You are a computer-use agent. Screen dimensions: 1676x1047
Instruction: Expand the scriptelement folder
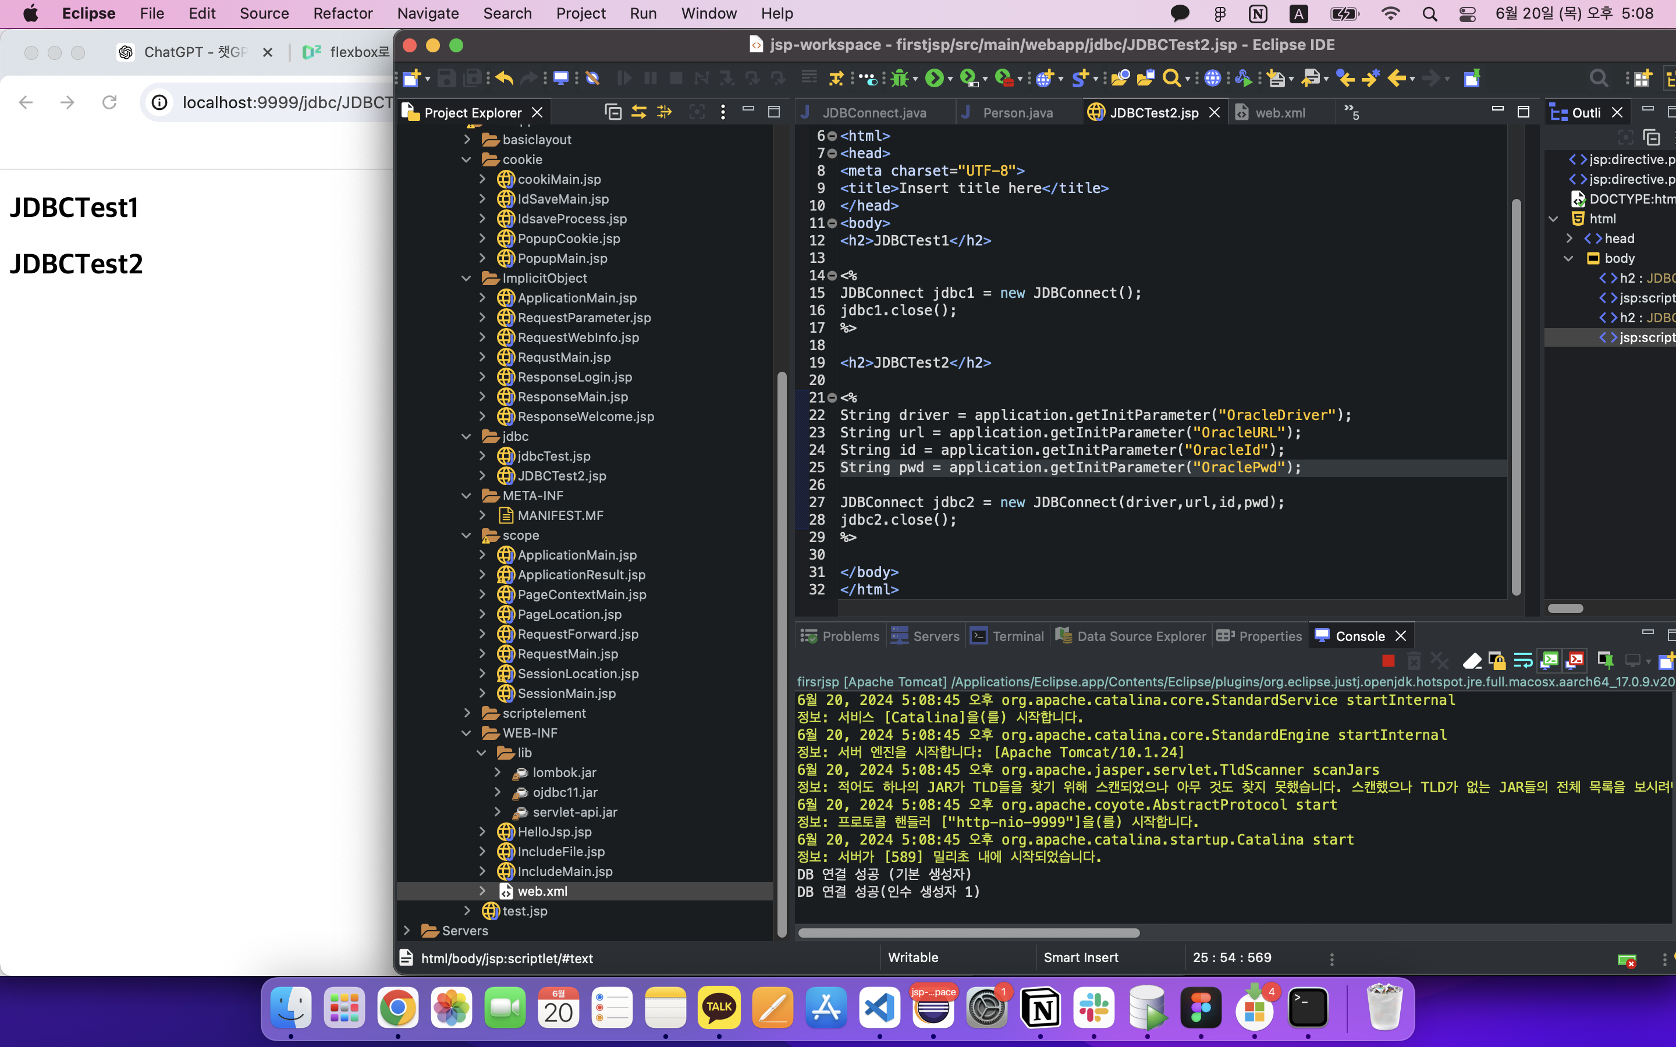(x=466, y=713)
